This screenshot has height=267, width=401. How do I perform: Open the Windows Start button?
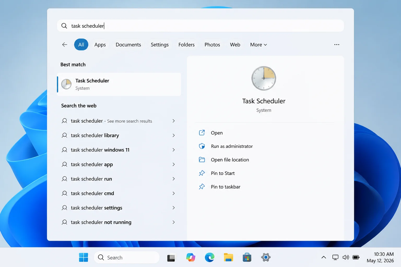(84, 257)
